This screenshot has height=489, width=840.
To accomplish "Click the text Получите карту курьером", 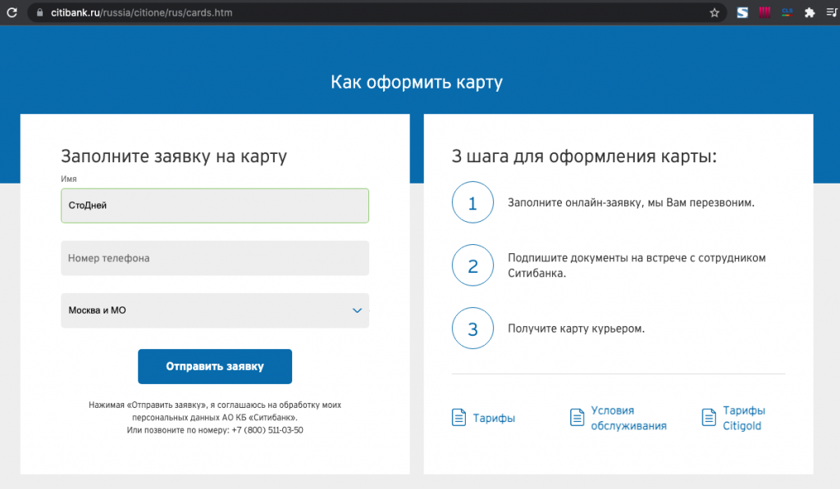I will click(576, 328).
